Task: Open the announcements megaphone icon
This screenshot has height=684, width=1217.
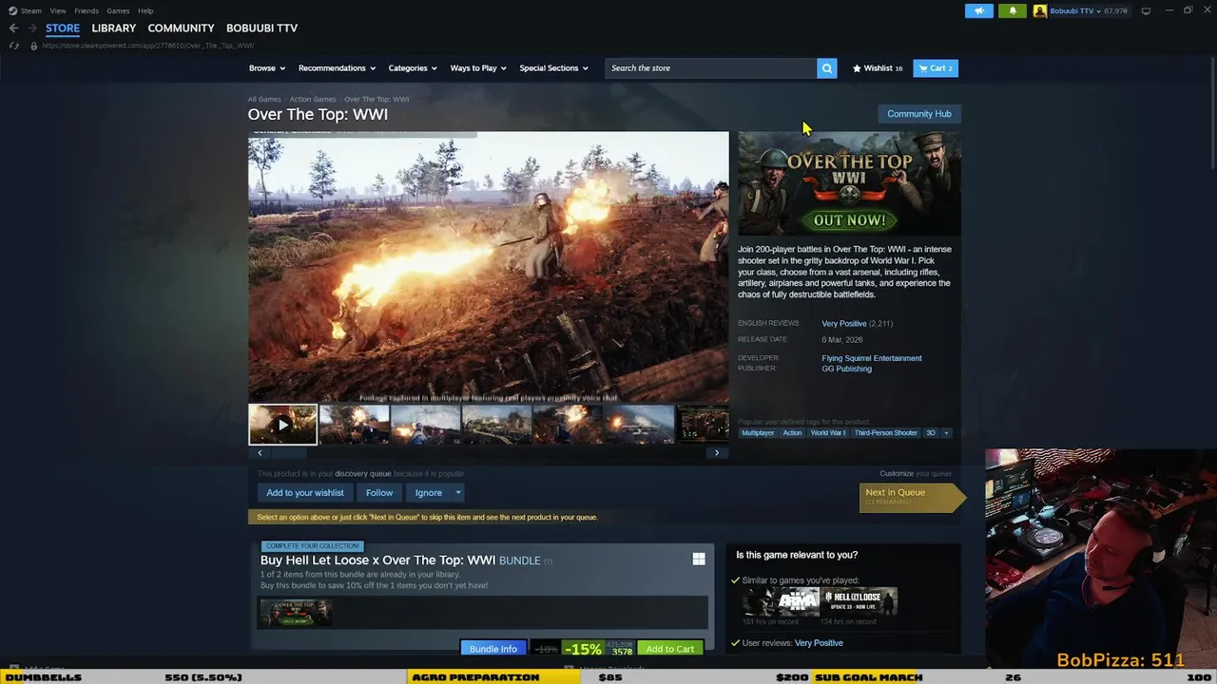Action: 979,10
